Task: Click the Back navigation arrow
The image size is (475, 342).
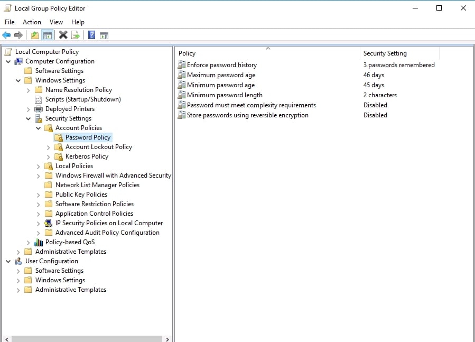Action: coord(6,35)
